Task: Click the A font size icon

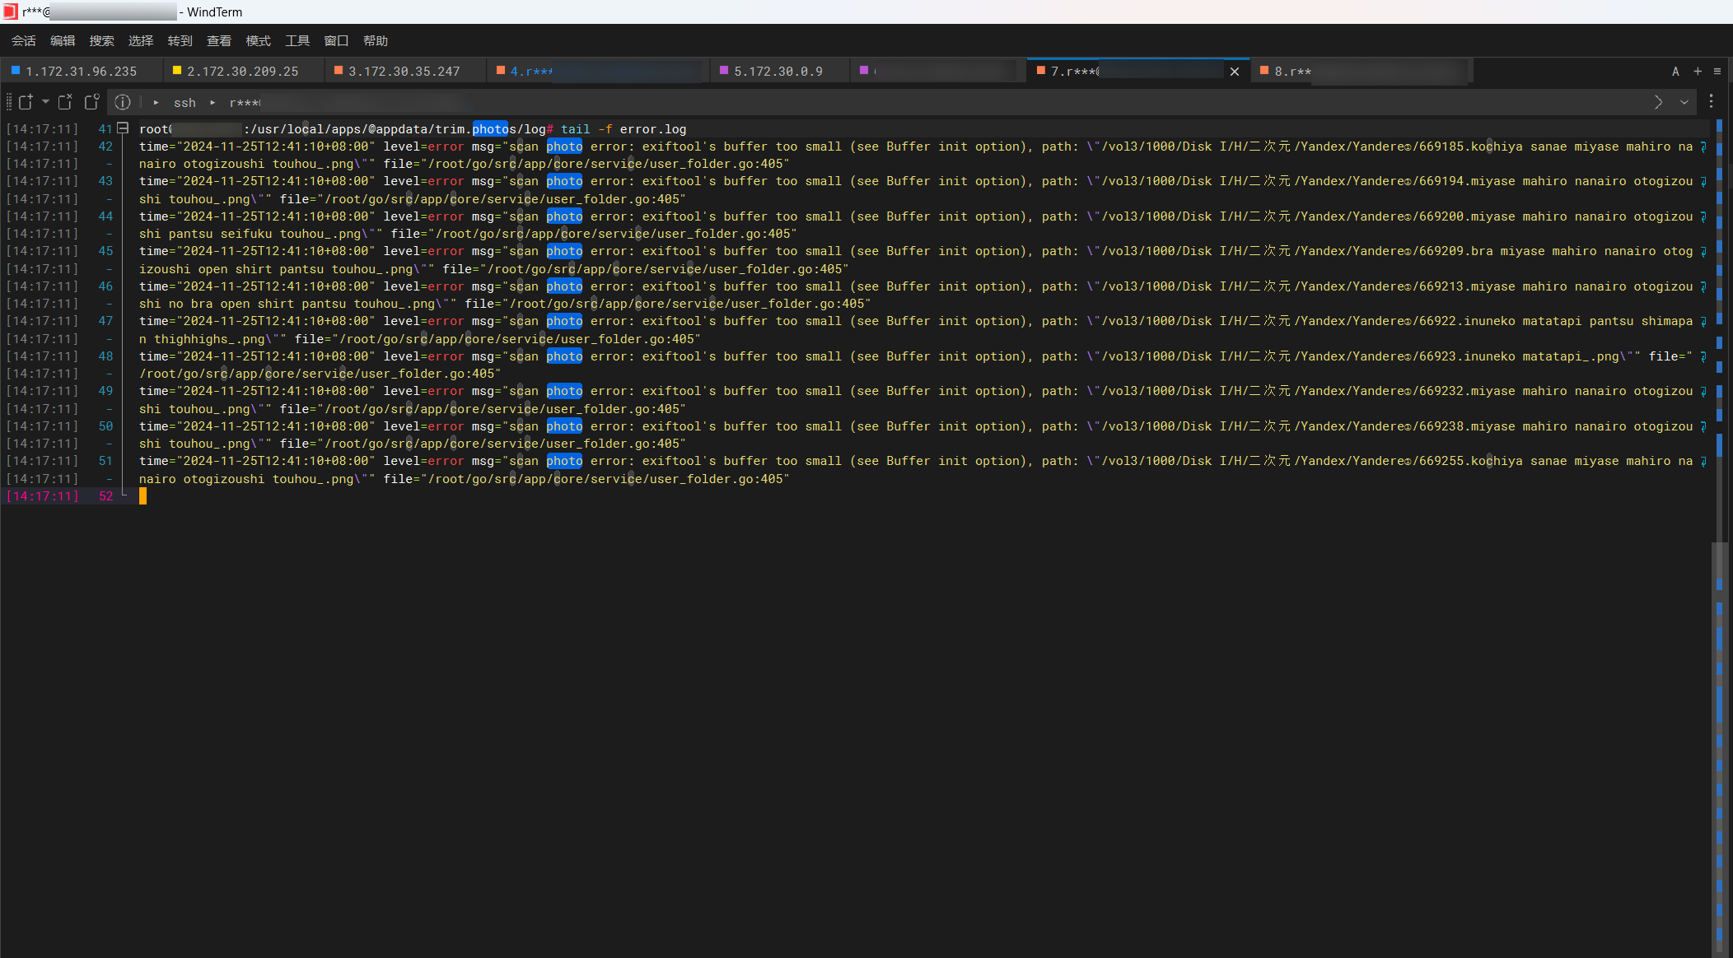Action: [x=1675, y=72]
